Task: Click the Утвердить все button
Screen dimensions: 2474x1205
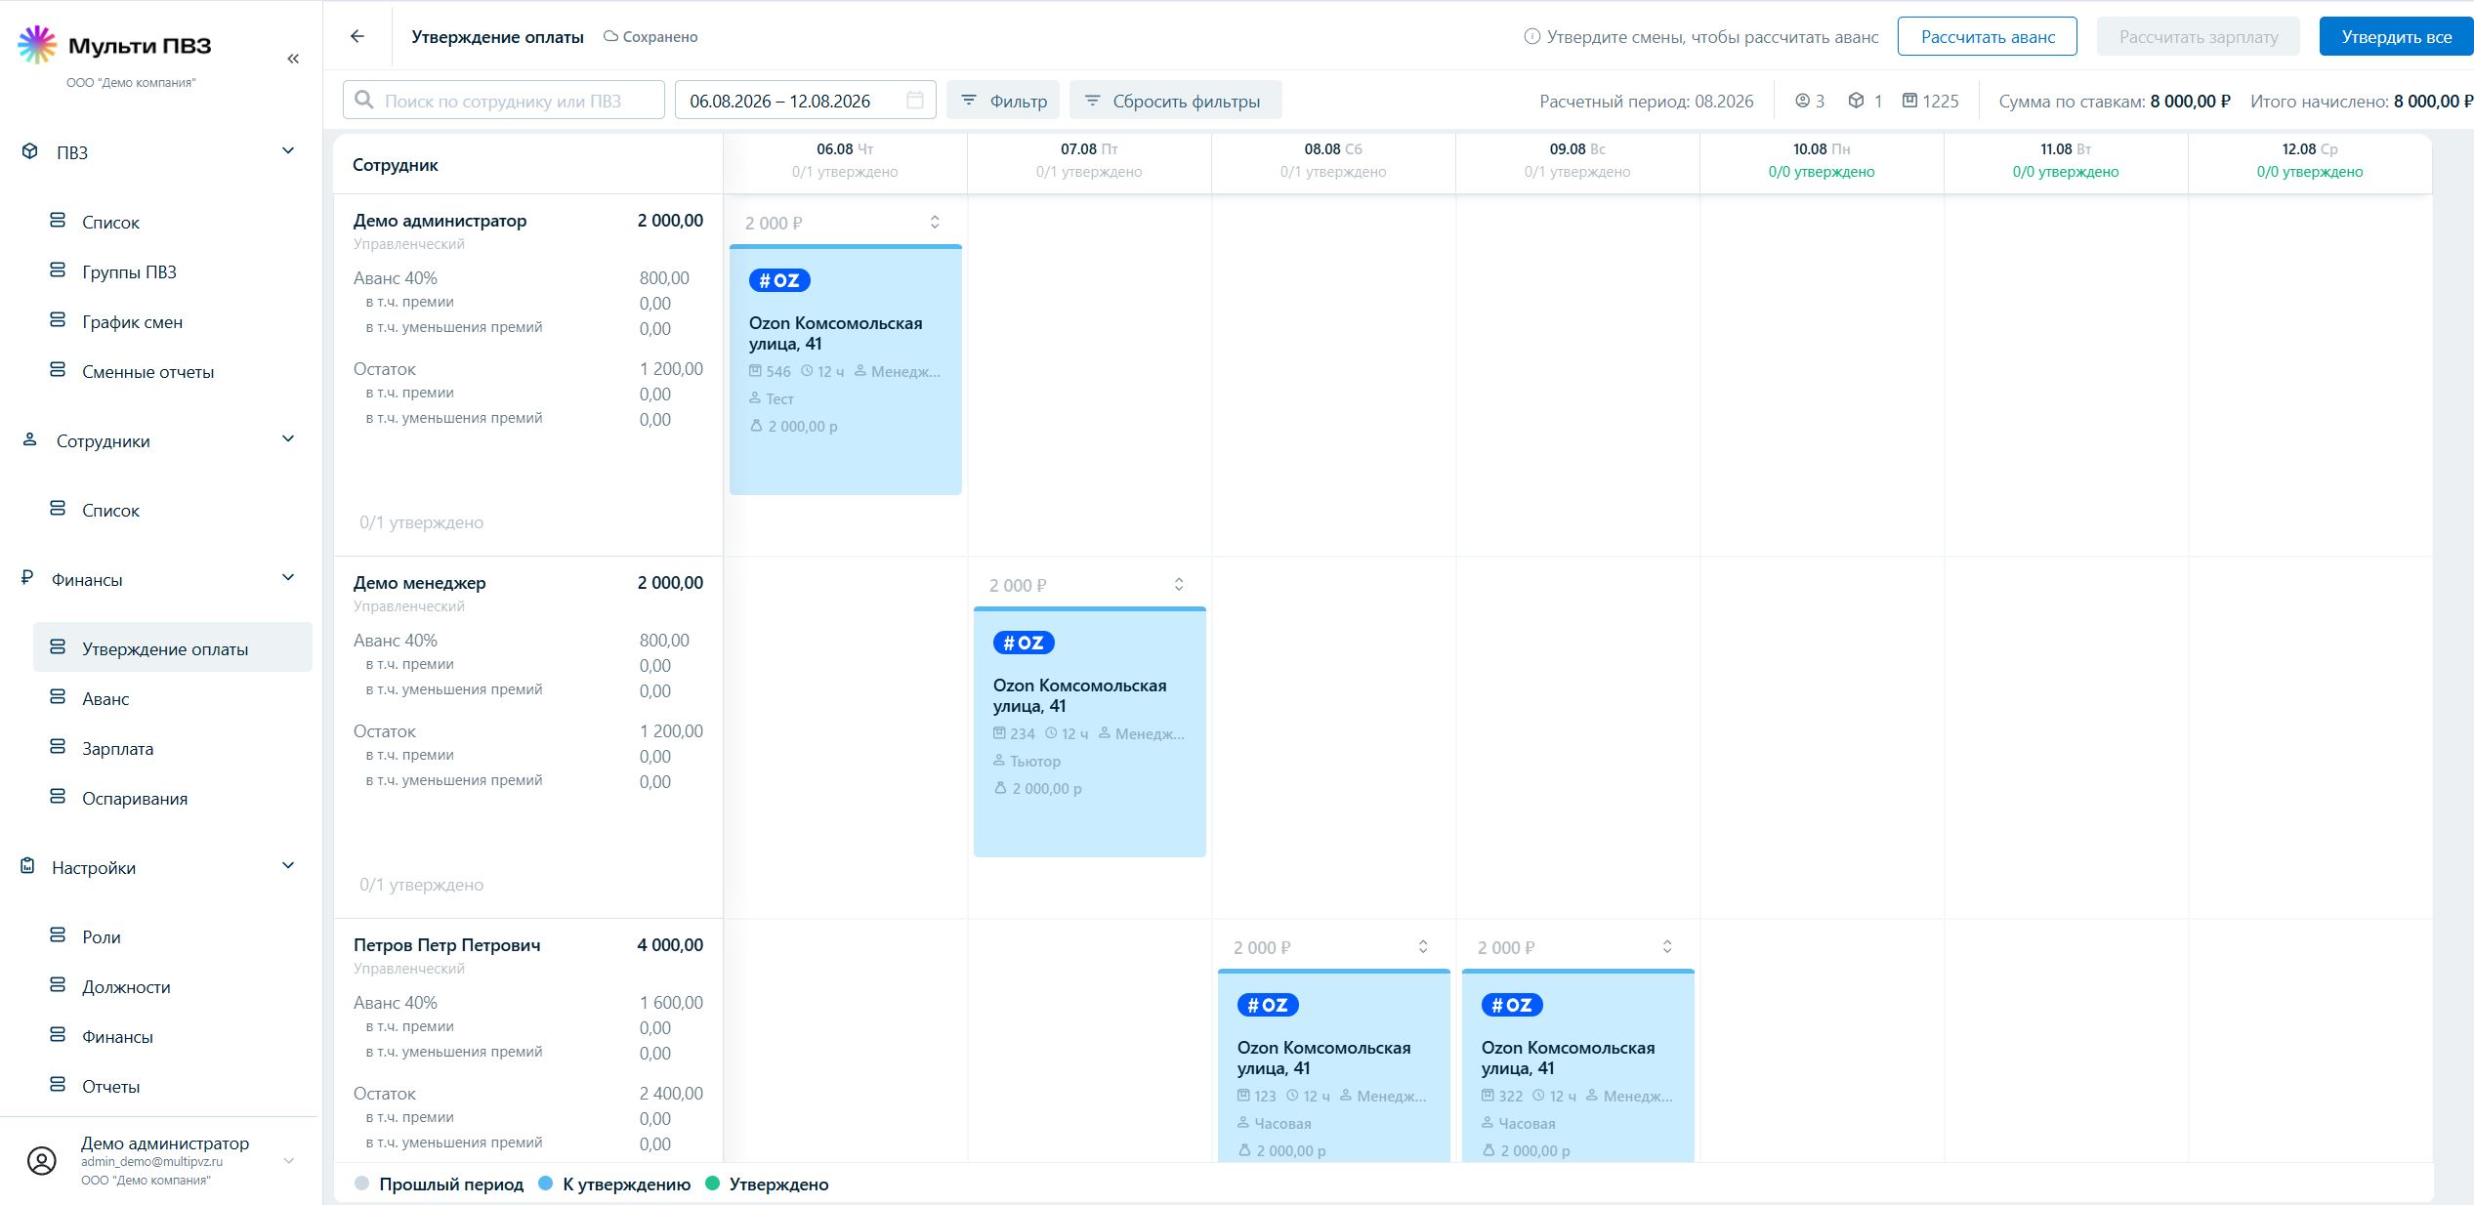Action: point(2396,37)
